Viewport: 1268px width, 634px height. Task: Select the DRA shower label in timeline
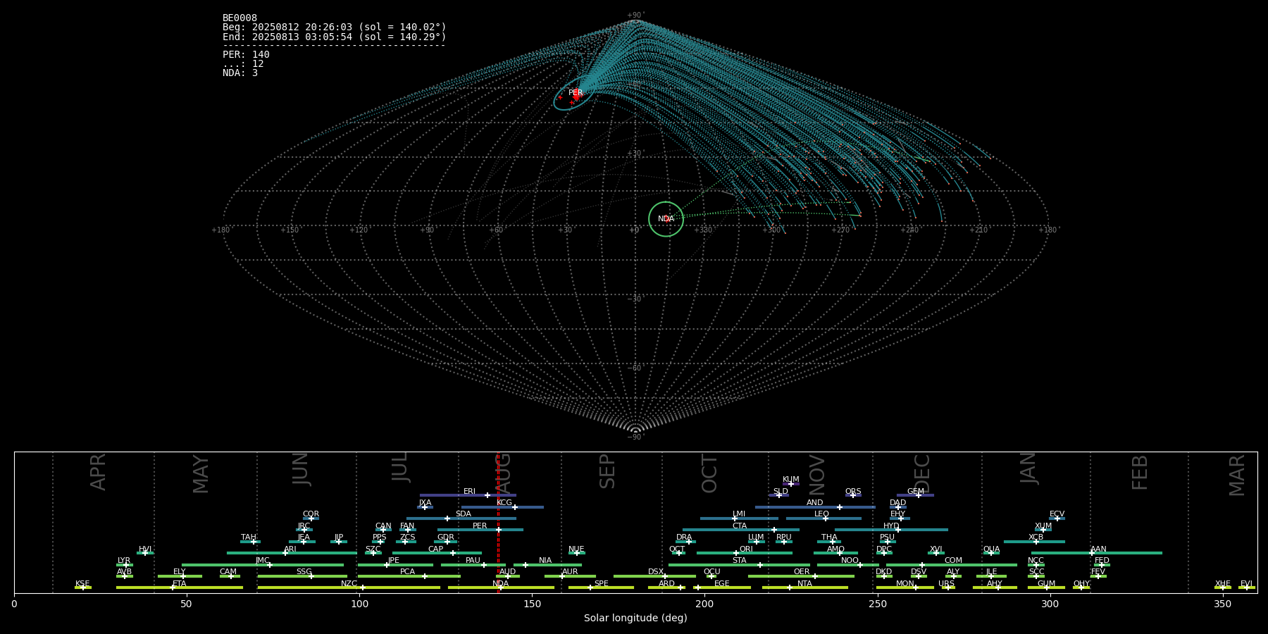[x=684, y=537]
